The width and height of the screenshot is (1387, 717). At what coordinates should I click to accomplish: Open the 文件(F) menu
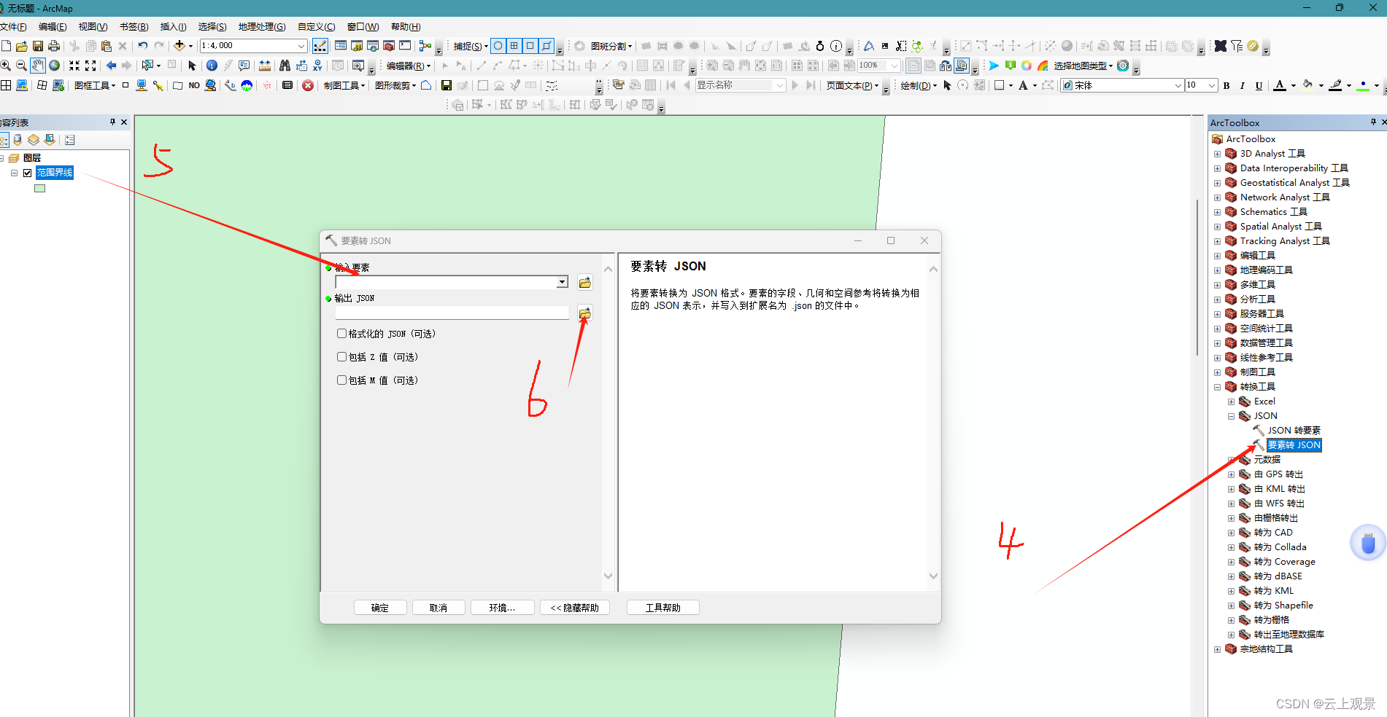click(15, 27)
